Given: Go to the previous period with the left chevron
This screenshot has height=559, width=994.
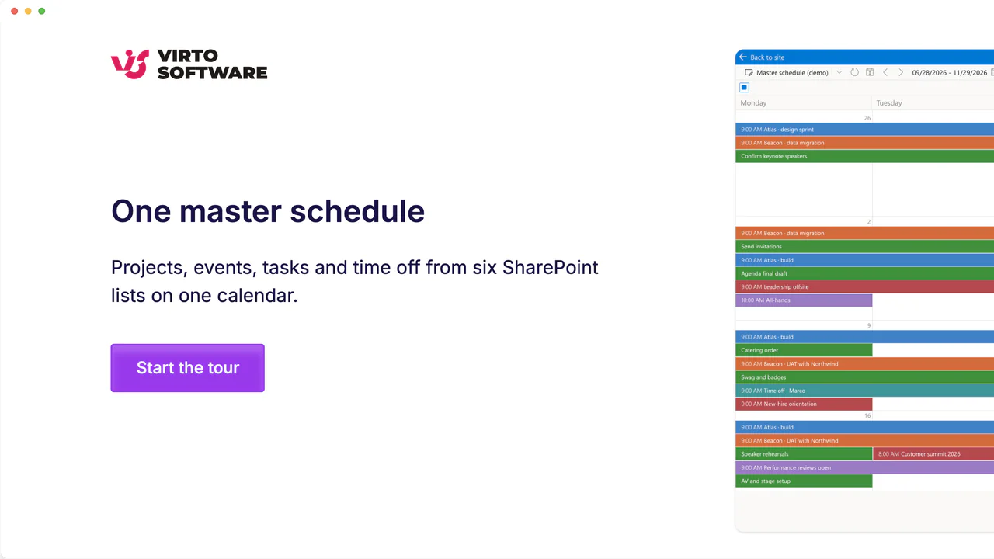Looking at the screenshot, I should coord(885,72).
